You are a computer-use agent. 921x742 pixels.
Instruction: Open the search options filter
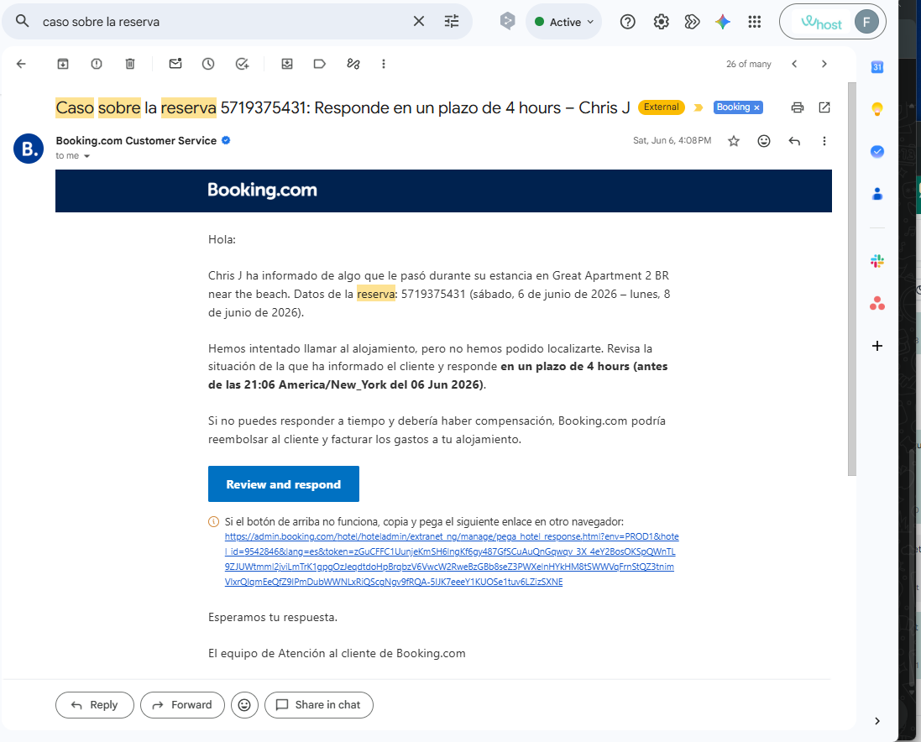[x=452, y=22]
